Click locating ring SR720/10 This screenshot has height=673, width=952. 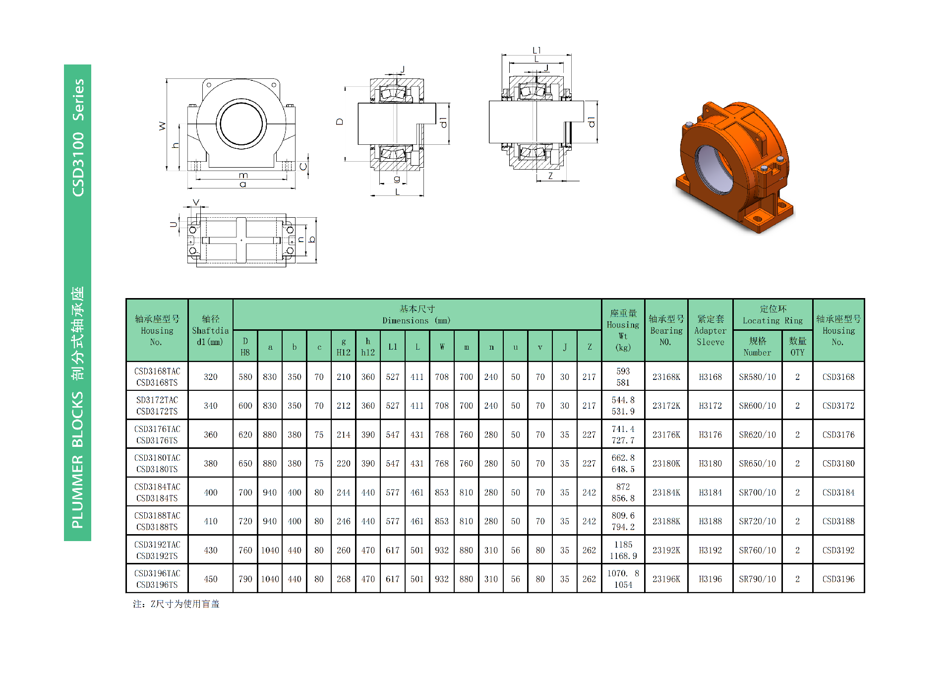[758, 521]
